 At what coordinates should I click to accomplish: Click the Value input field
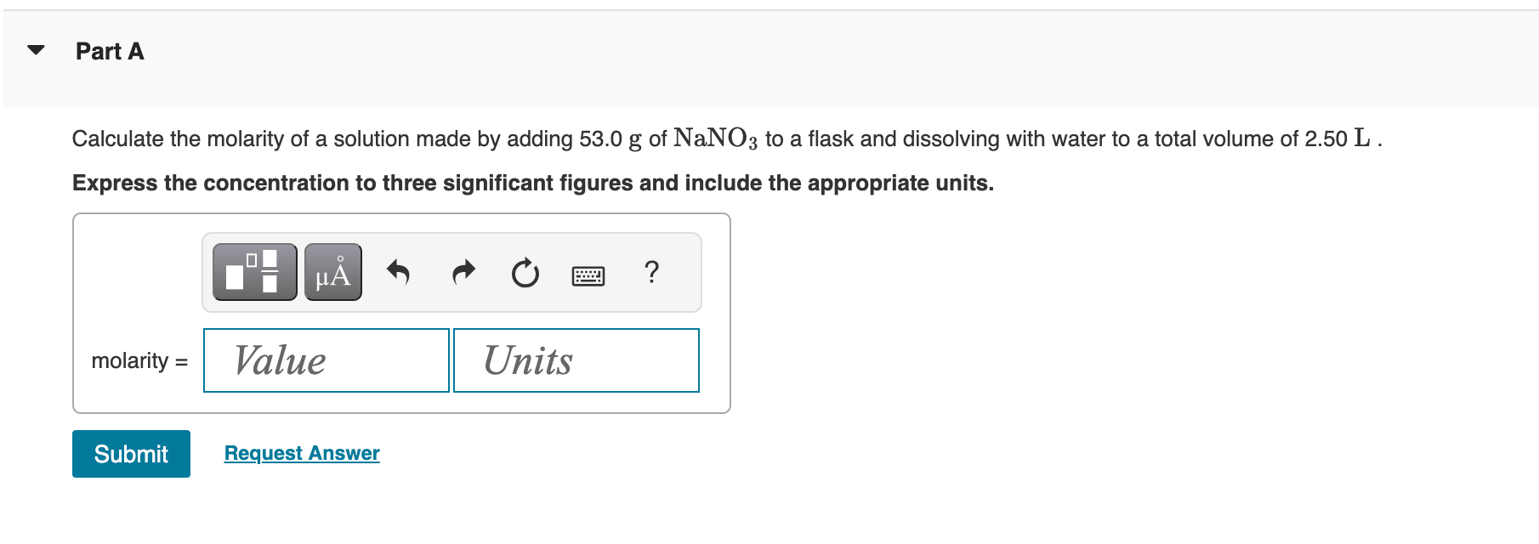(326, 360)
